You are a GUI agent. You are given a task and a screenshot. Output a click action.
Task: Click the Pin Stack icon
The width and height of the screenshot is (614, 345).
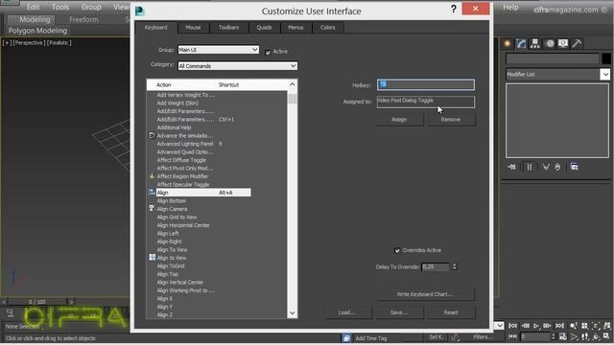pos(511,167)
